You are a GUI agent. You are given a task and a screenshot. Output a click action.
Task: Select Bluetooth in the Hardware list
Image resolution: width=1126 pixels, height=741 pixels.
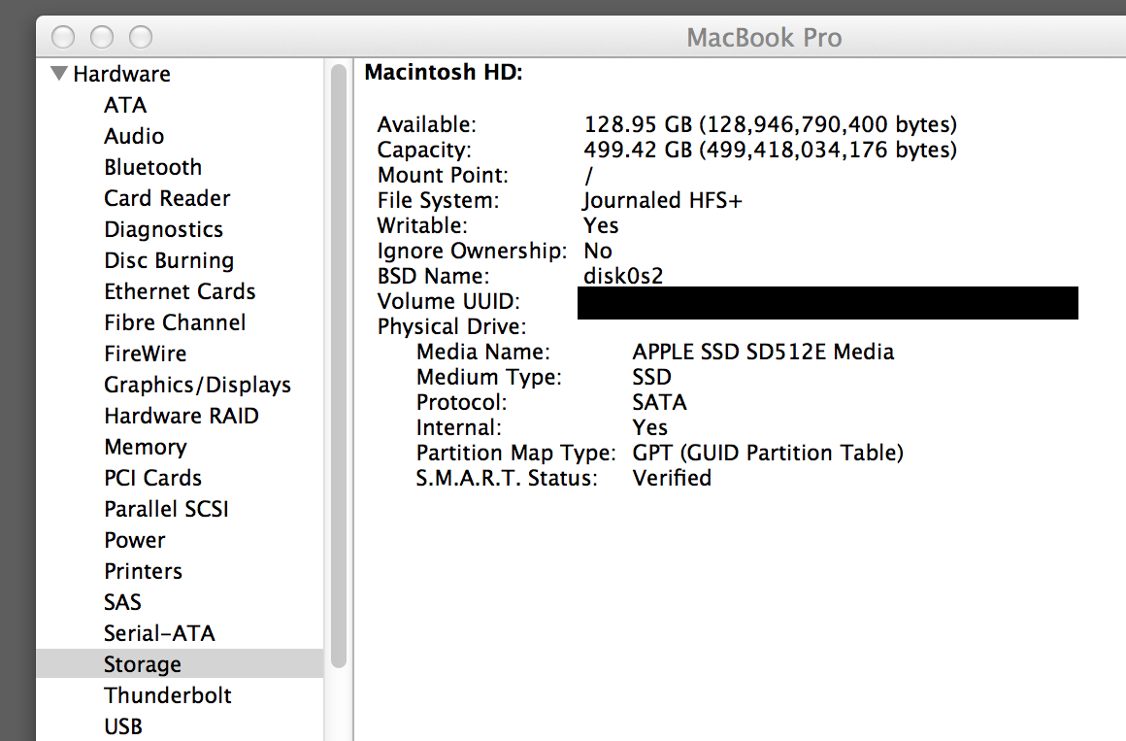point(152,167)
